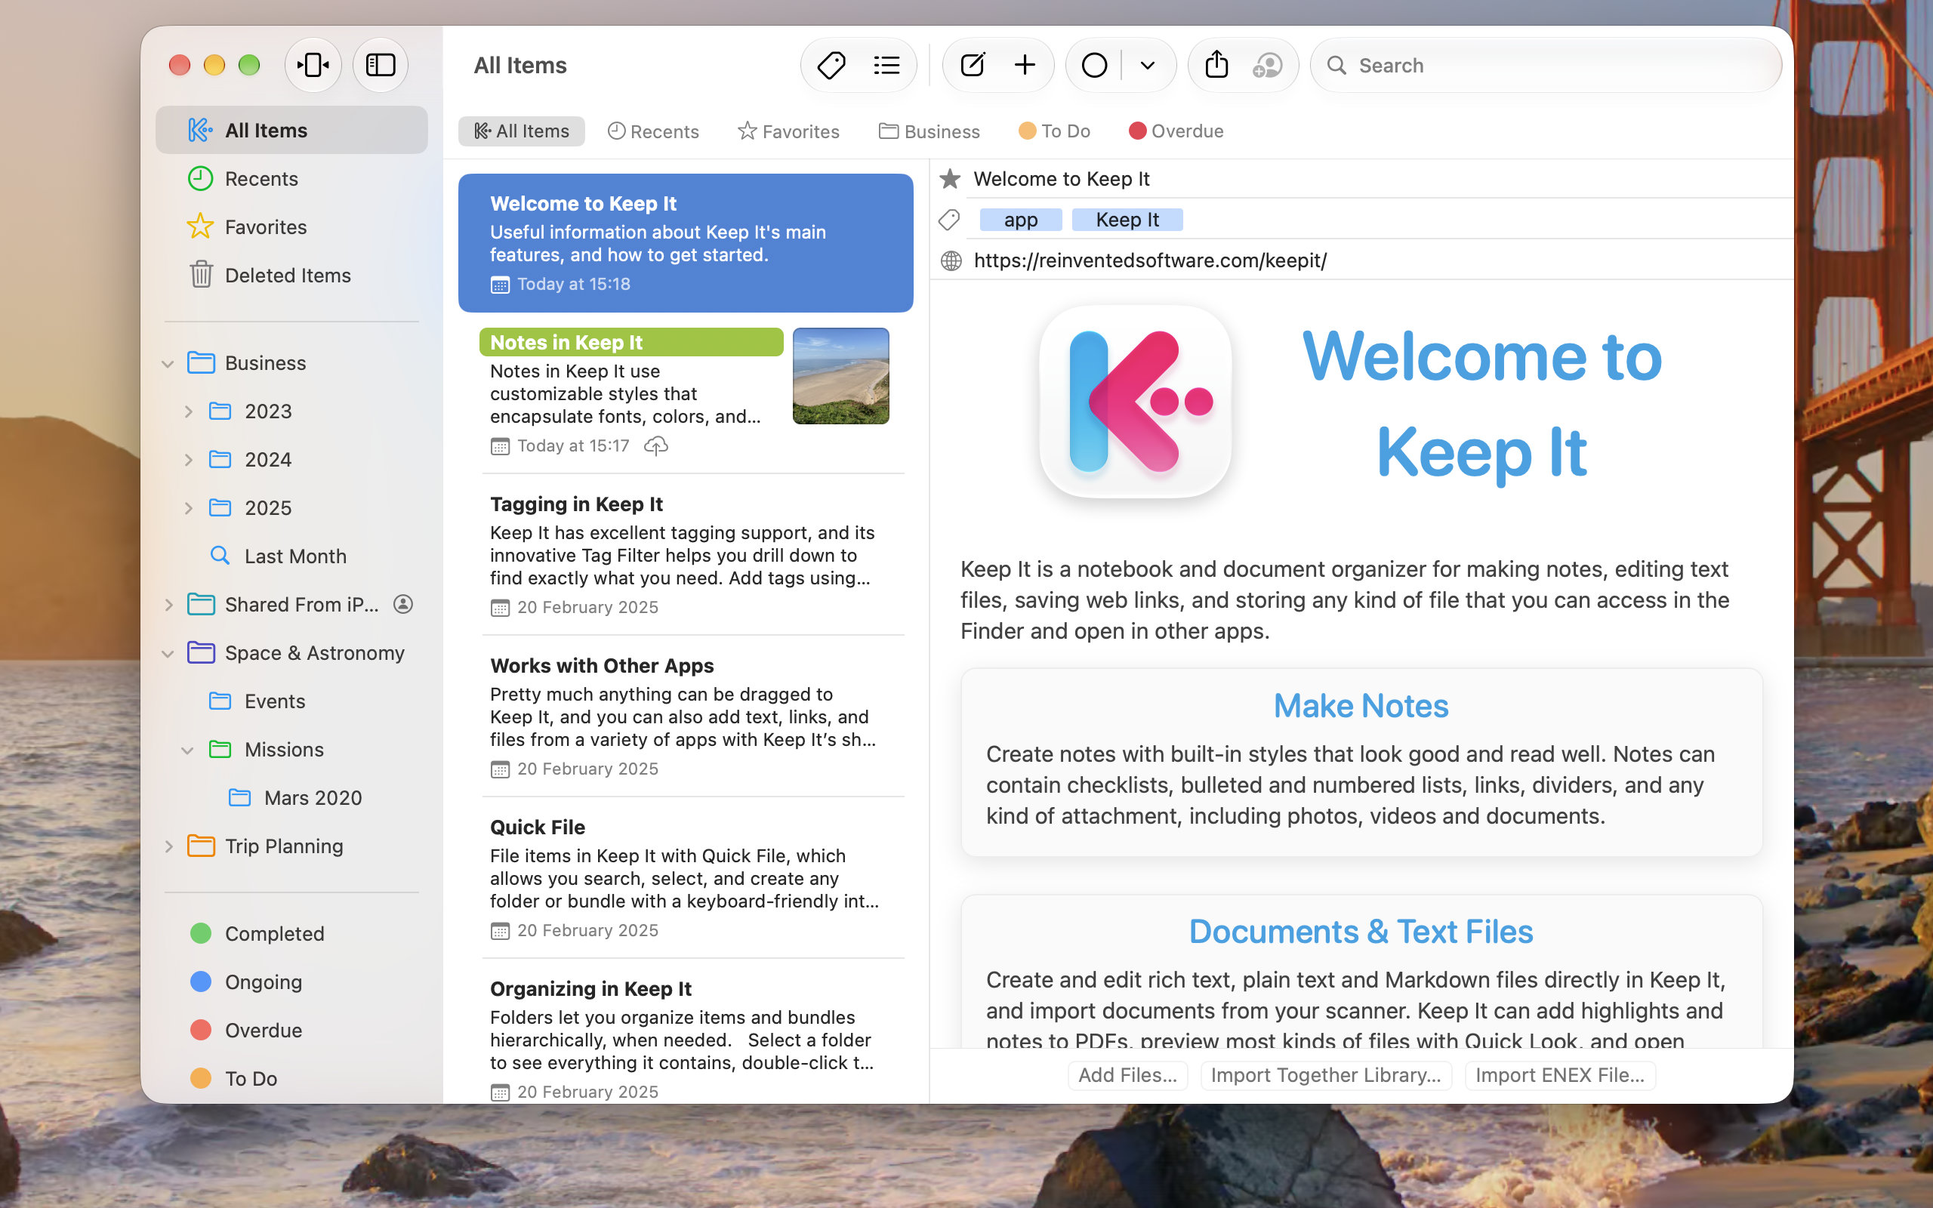Click the add people collaboration icon
Image resolution: width=1933 pixels, height=1208 pixels.
point(1267,66)
